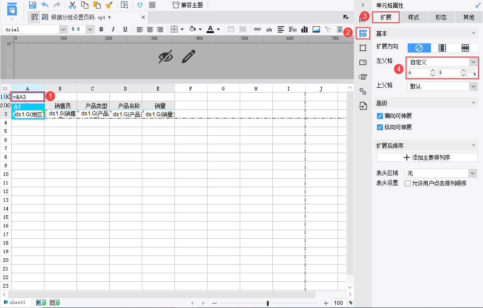Undo the last action
This screenshot has width=483, height=308.
45,5
